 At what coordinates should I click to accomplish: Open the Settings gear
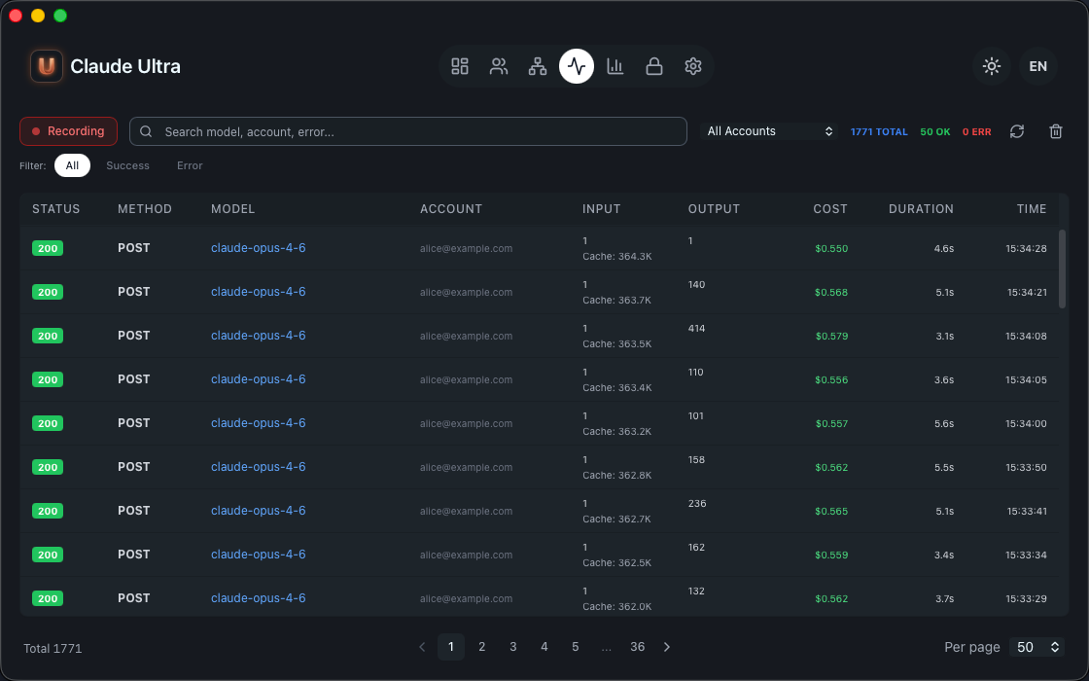coord(692,66)
